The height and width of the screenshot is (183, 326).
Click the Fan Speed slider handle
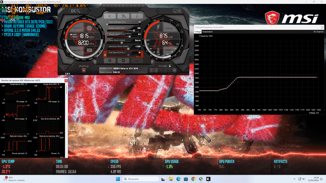click(x=129, y=55)
